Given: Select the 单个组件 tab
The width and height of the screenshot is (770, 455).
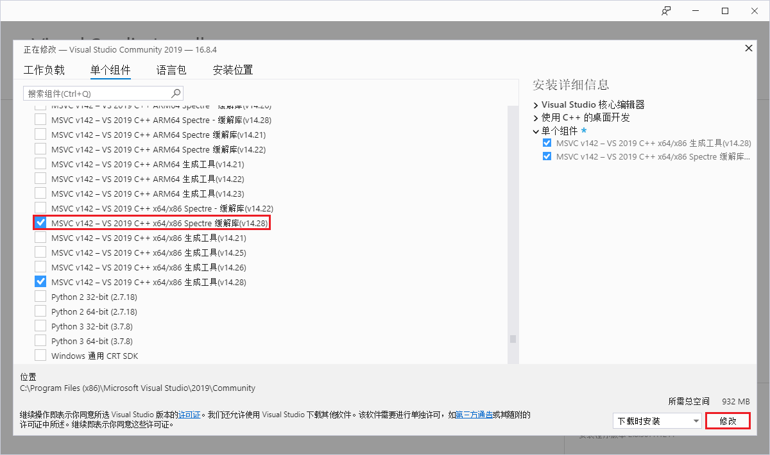Looking at the screenshot, I should click(x=110, y=70).
